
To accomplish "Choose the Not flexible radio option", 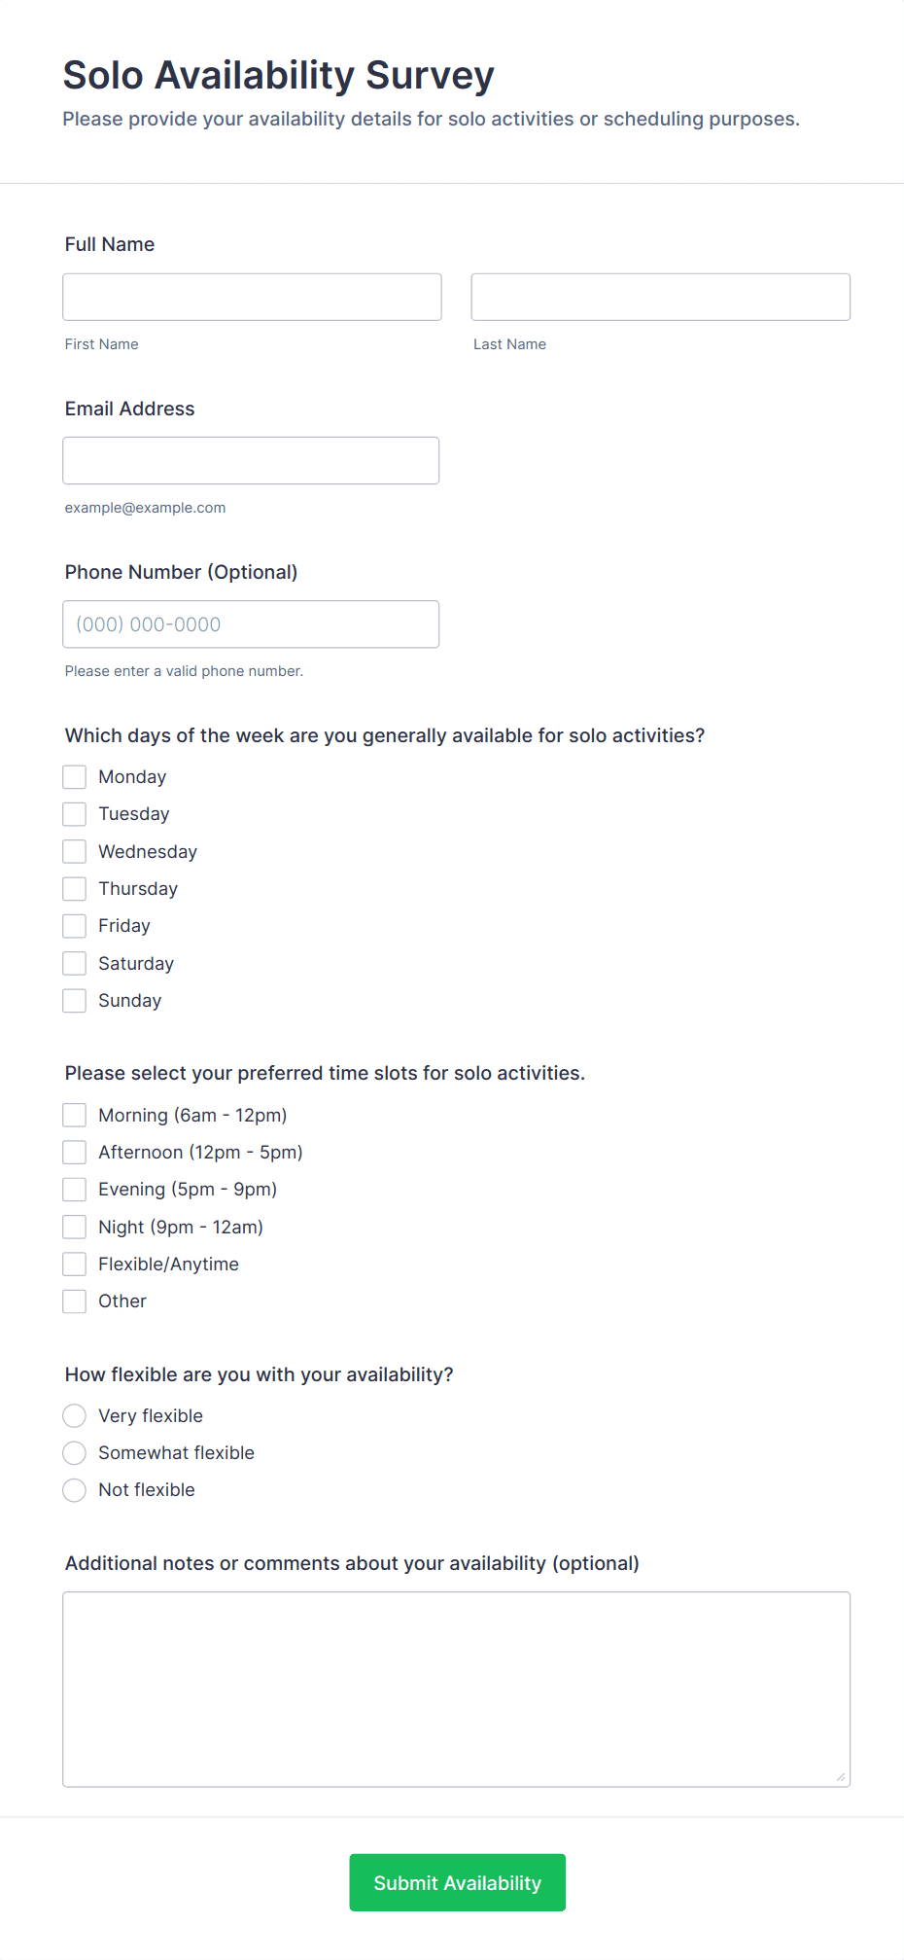I will [x=75, y=1490].
